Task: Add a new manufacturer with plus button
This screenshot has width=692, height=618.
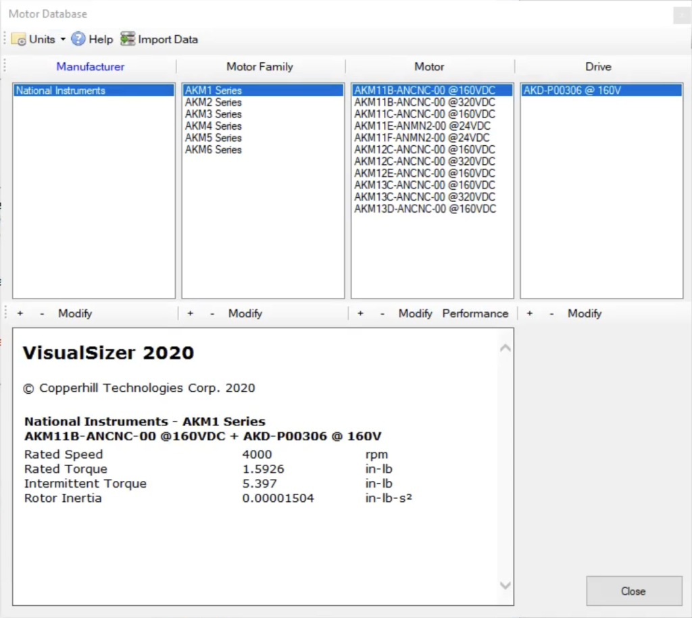Action: pos(20,313)
